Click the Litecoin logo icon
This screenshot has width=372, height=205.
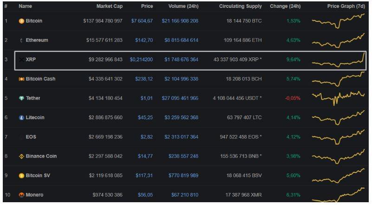point(21,118)
